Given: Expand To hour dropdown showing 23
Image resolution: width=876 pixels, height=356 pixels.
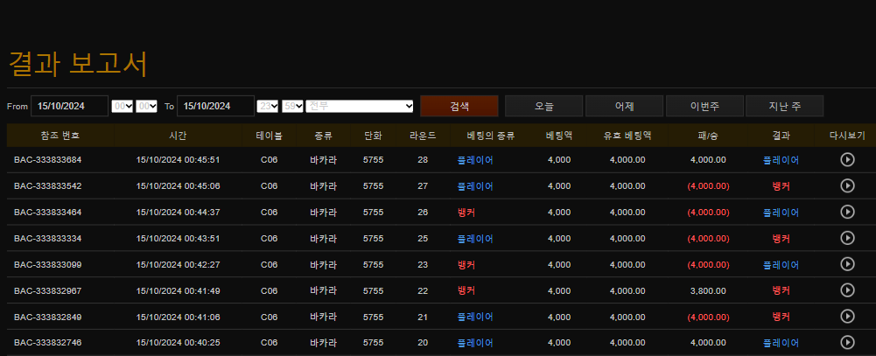Looking at the screenshot, I should click(x=268, y=106).
